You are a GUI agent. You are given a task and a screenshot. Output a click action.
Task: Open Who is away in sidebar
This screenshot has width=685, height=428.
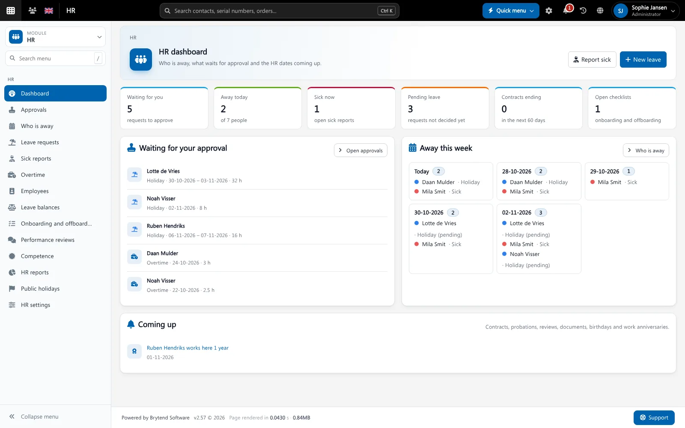[55, 126]
